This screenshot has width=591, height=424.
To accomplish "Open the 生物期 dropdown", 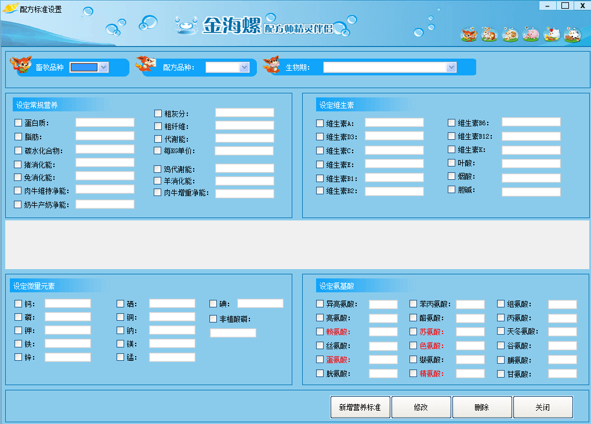I will [451, 67].
